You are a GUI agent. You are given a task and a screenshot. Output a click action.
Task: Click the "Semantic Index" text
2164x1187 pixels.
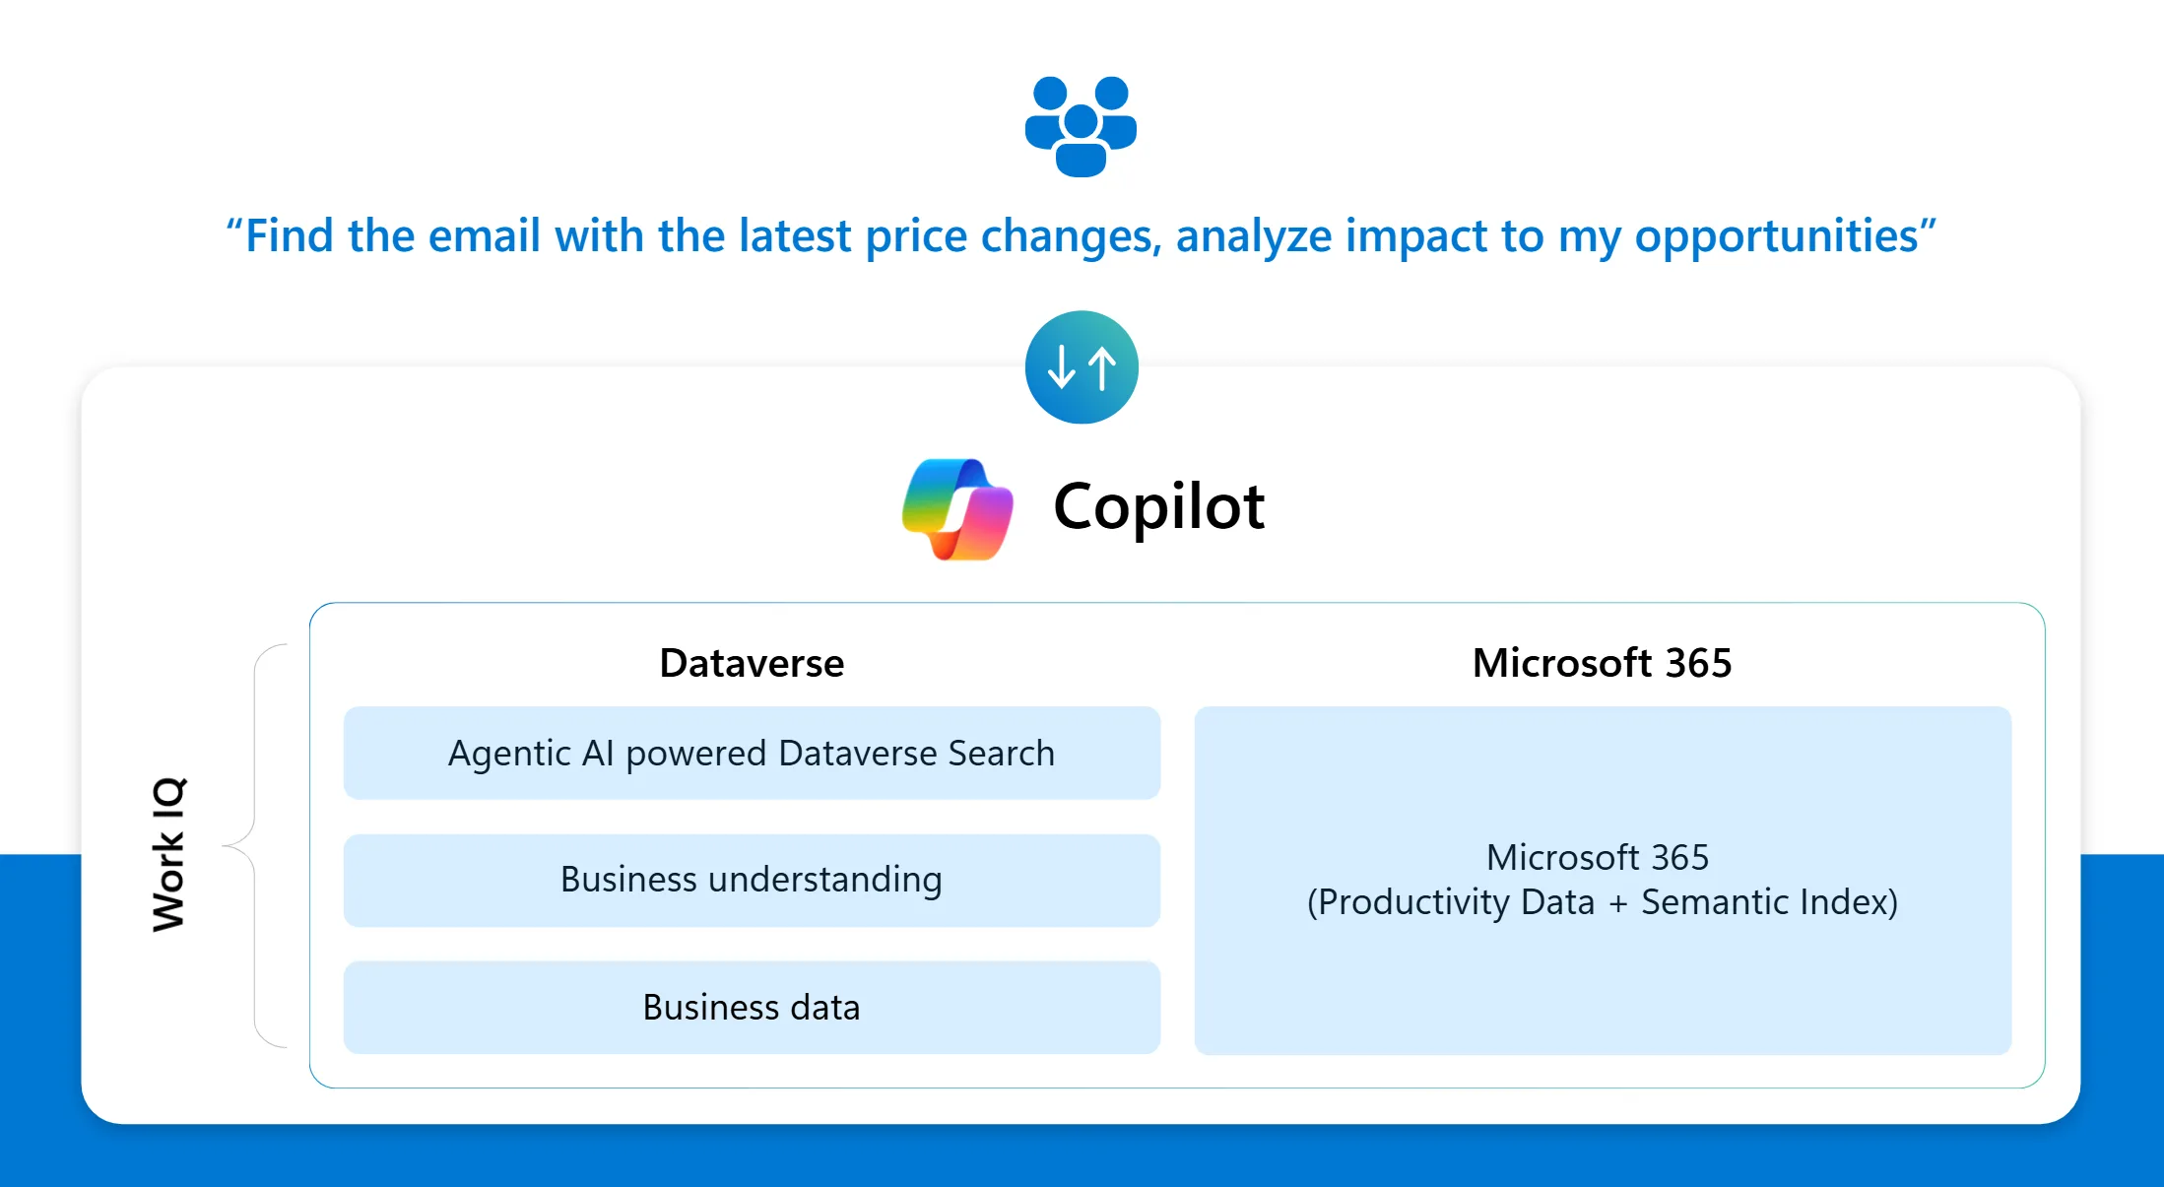[1768, 902]
